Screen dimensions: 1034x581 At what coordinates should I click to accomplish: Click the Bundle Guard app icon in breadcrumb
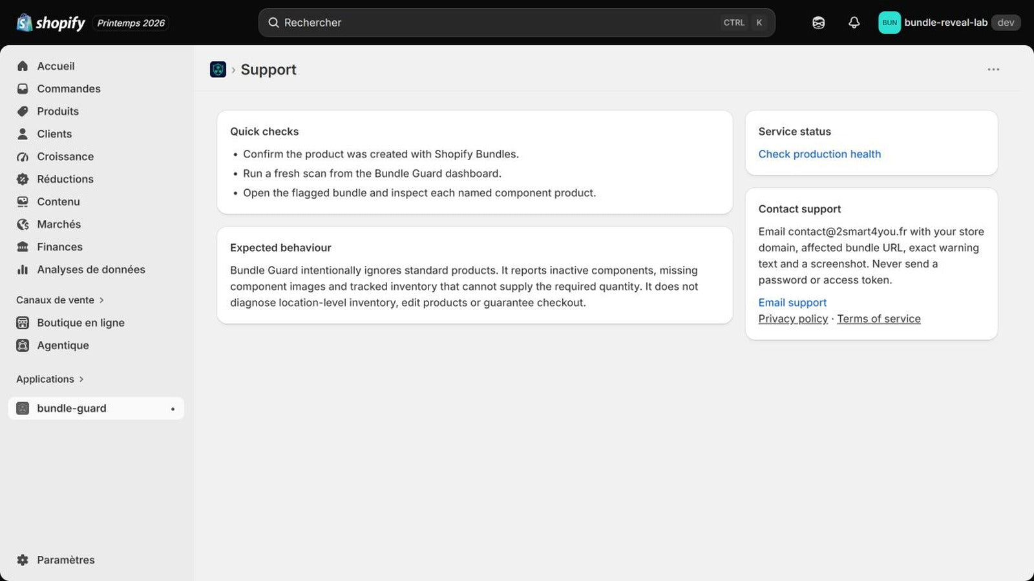pyautogui.click(x=218, y=69)
